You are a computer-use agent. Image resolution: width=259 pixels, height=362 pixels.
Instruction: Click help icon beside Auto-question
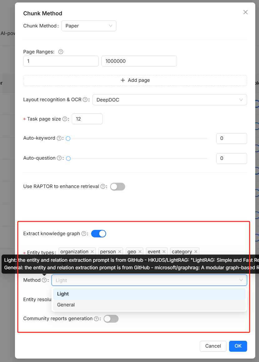click(59, 158)
